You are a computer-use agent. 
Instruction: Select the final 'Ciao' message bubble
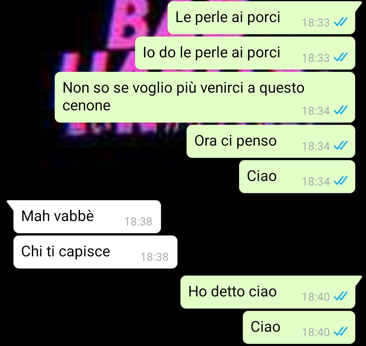point(299,327)
